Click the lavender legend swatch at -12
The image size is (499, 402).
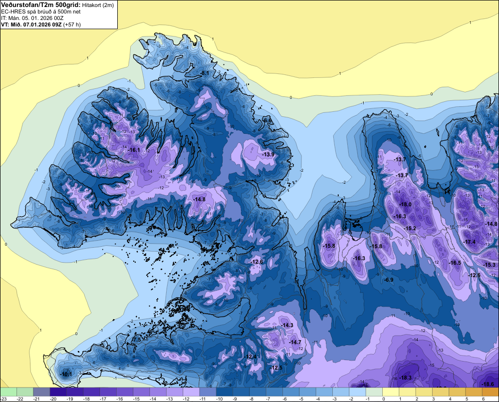[x=191, y=392]
